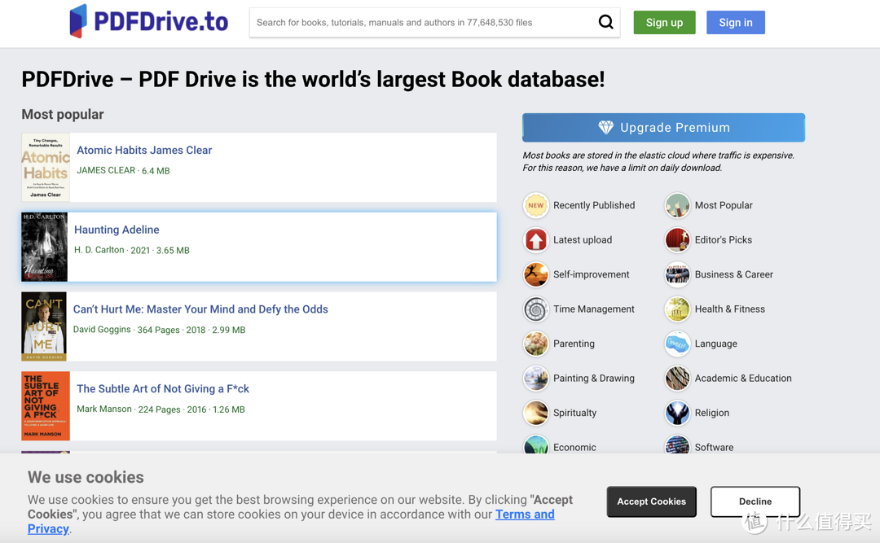Go to the Economic text link
This screenshot has height=543, width=880.
click(x=574, y=448)
